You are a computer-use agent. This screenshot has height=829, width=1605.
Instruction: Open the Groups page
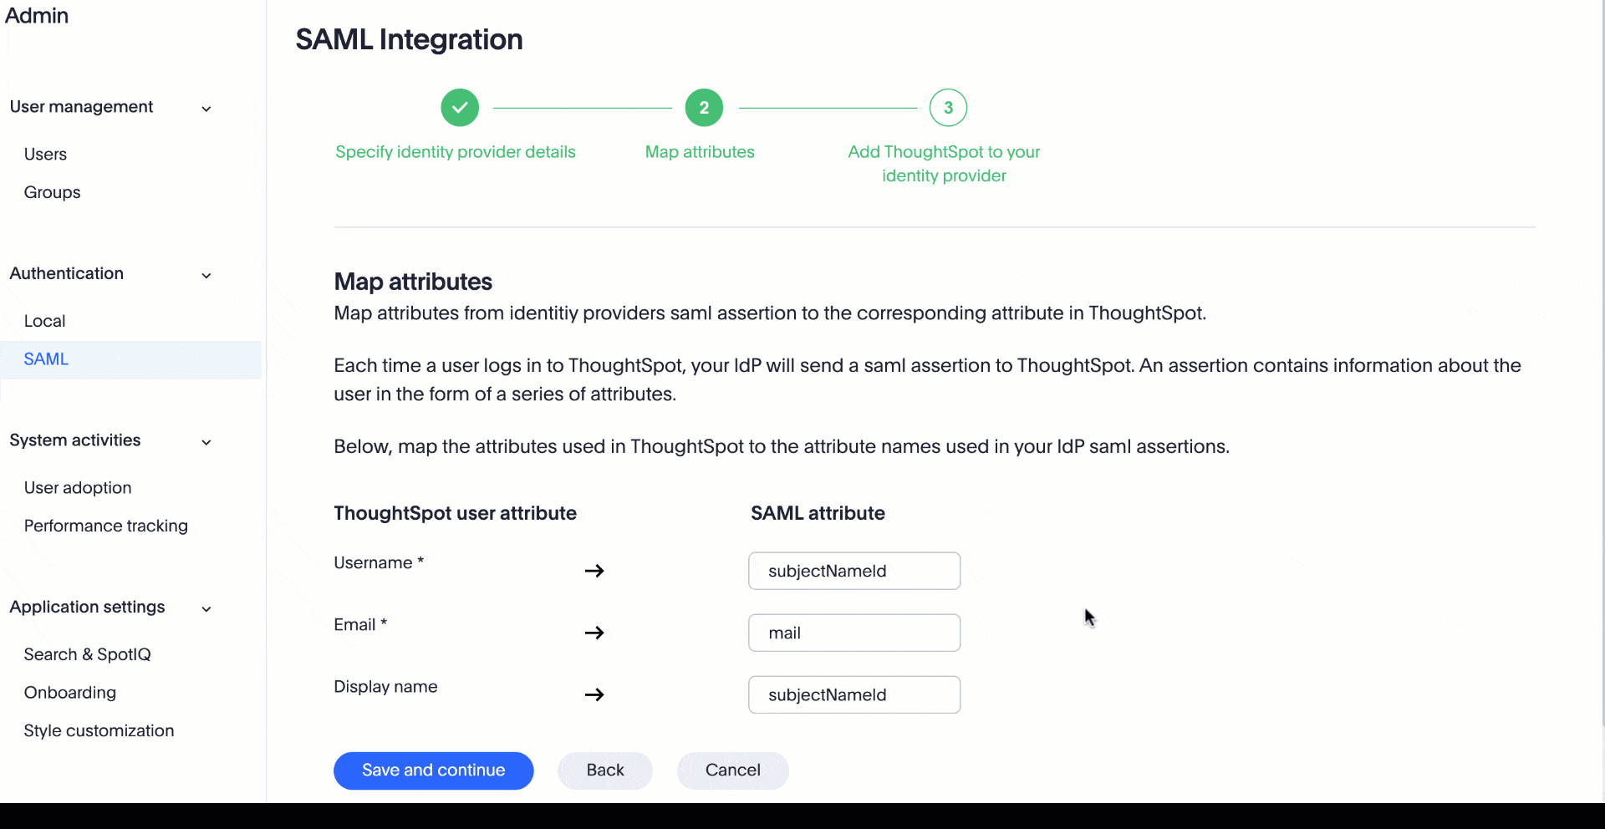click(52, 192)
